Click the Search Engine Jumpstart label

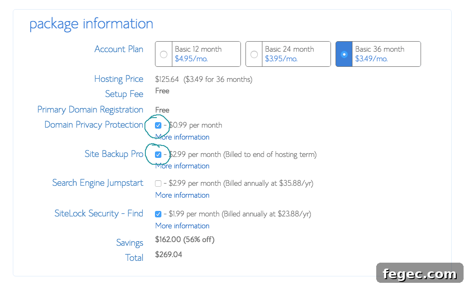click(x=98, y=183)
